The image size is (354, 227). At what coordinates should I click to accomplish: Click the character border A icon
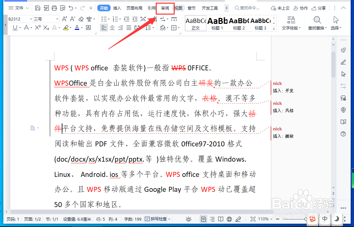pyautogui.click(x=88, y=28)
